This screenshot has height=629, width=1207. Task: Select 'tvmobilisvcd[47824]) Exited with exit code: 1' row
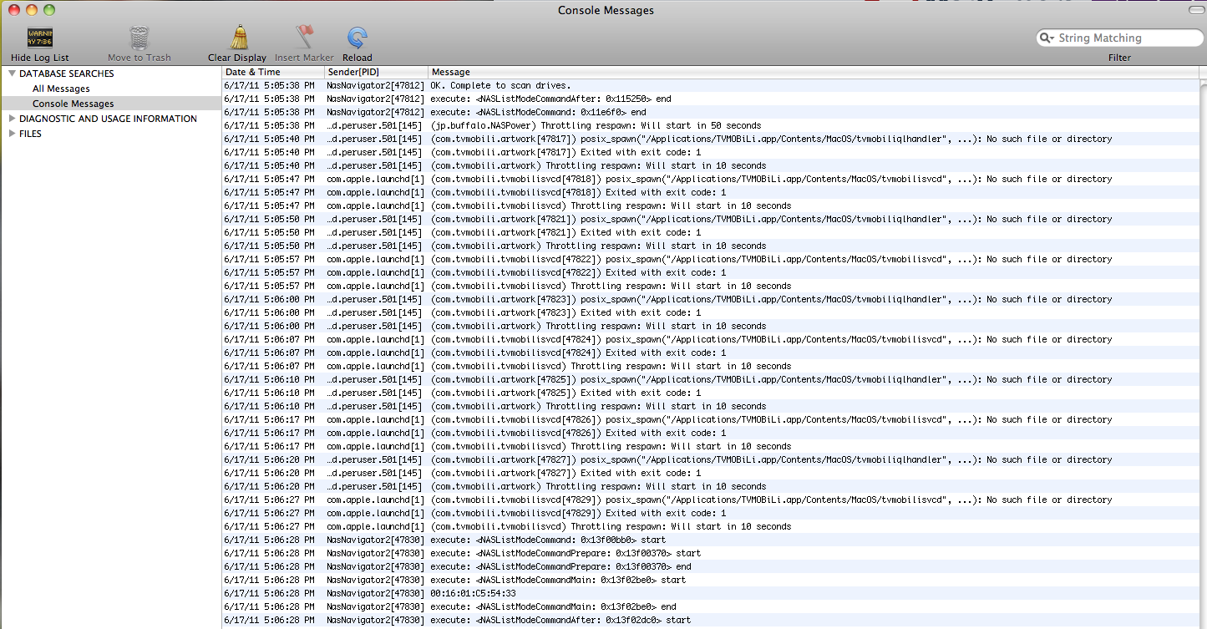[x=710, y=353]
